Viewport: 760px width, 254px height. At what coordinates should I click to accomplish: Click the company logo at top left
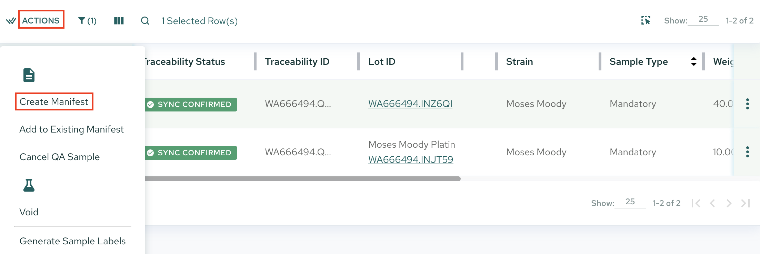click(10, 21)
